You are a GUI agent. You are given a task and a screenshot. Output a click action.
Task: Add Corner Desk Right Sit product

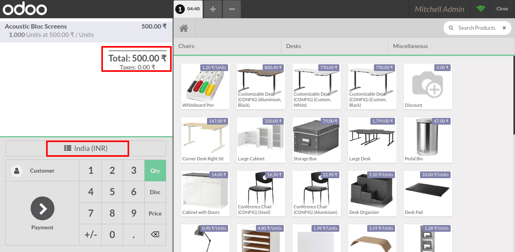pyautogui.click(x=205, y=140)
